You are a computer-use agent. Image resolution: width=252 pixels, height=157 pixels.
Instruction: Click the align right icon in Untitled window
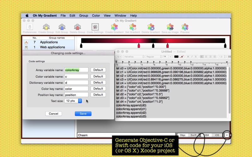point(210,57)
